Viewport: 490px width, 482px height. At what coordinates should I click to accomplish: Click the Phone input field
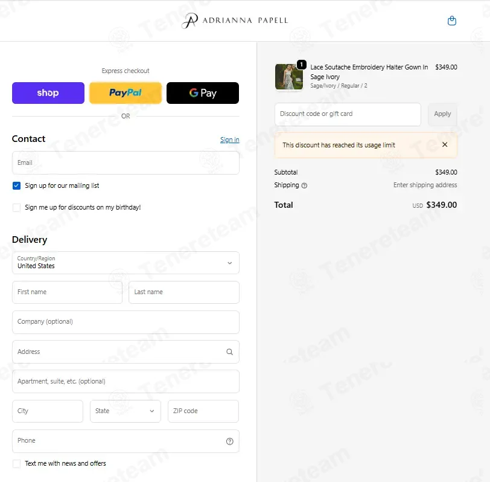click(126, 442)
